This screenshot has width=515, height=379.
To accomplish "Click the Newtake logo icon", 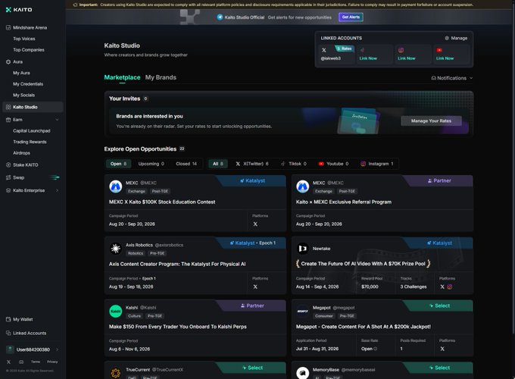I will [x=302, y=249].
